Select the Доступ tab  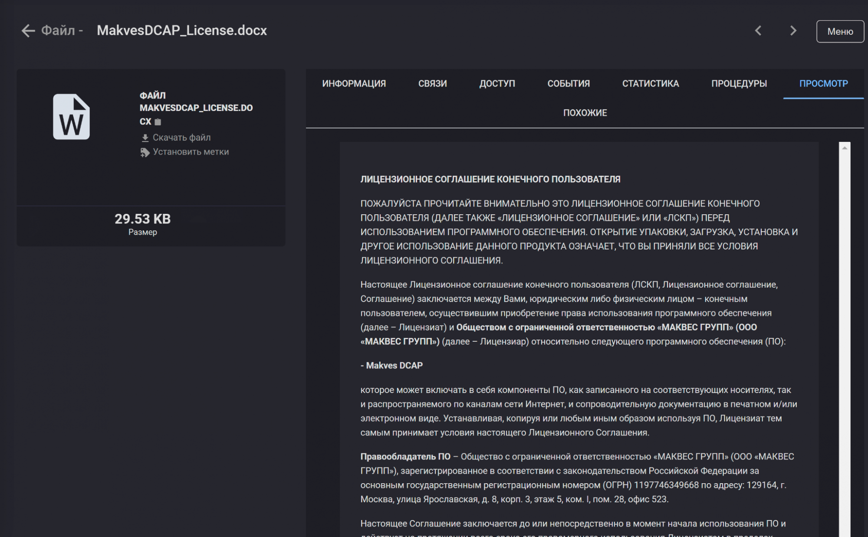point(497,83)
